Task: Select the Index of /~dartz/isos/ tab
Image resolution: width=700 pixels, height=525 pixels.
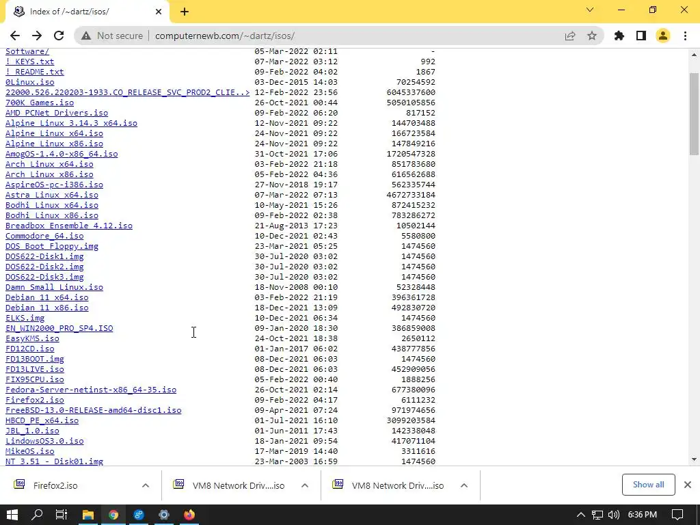Action: (x=87, y=12)
